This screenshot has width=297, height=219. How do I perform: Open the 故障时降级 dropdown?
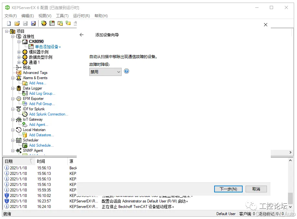click(x=105, y=72)
